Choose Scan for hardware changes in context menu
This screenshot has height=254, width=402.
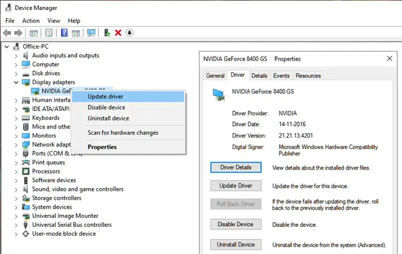tap(128, 132)
